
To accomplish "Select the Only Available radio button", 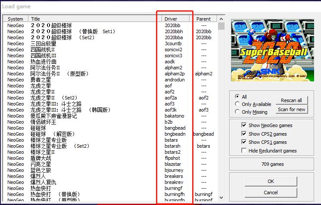I will point(237,104).
